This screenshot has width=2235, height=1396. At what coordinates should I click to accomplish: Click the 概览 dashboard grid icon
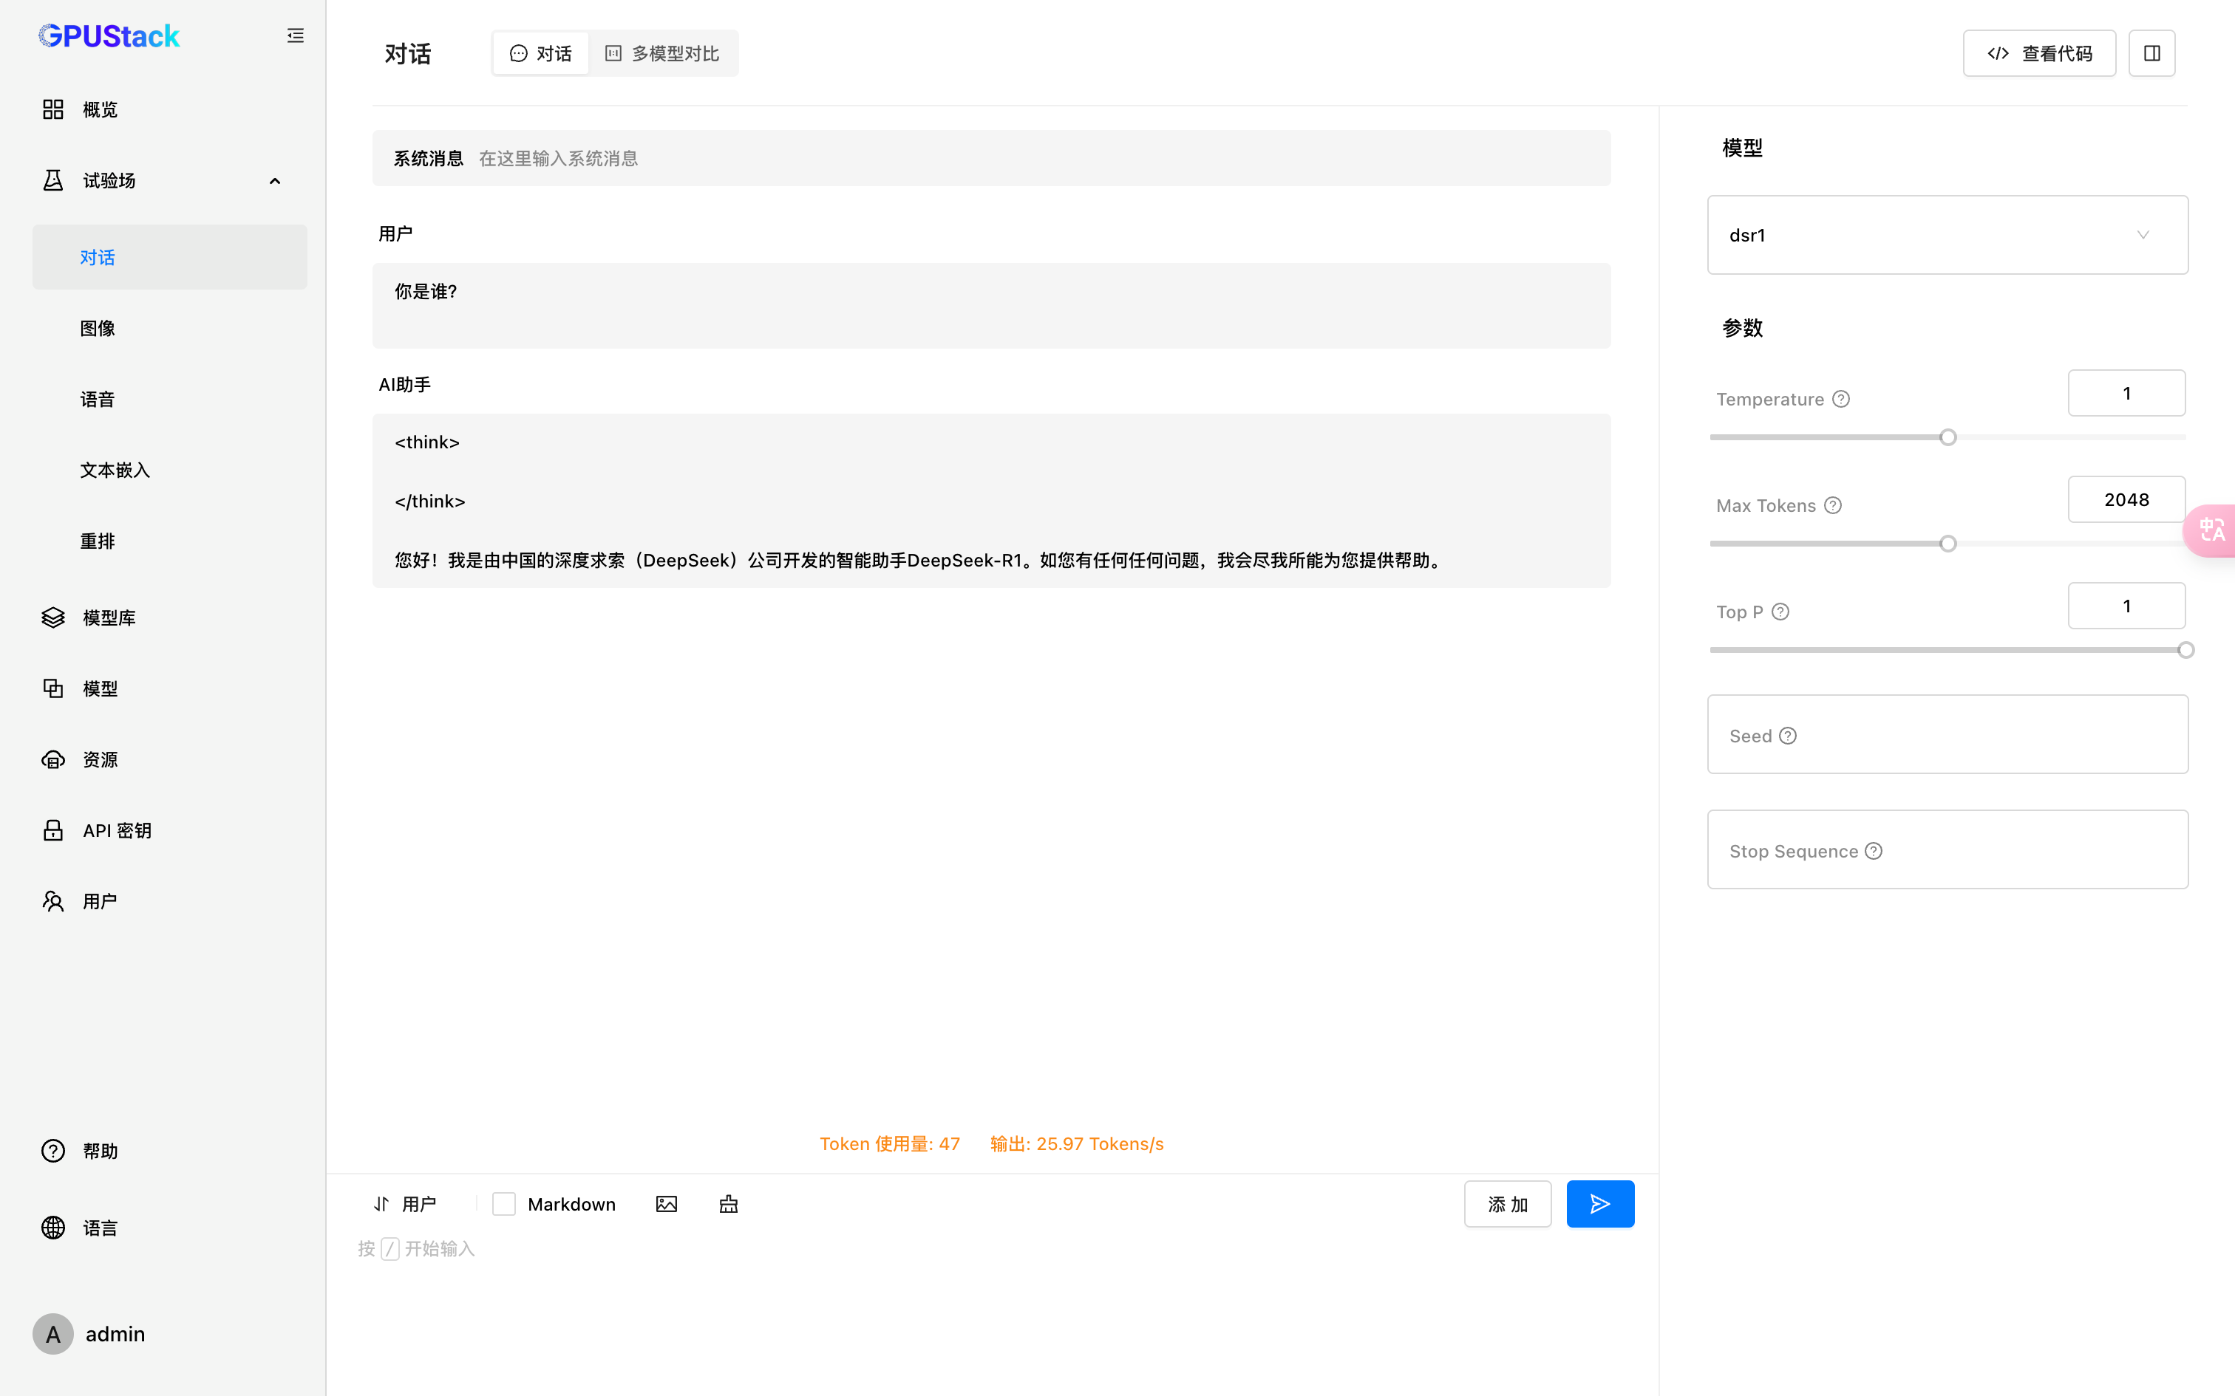(53, 110)
